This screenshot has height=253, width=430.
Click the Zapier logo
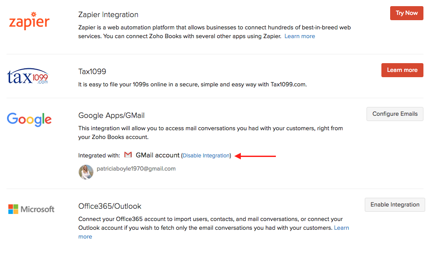click(x=29, y=21)
